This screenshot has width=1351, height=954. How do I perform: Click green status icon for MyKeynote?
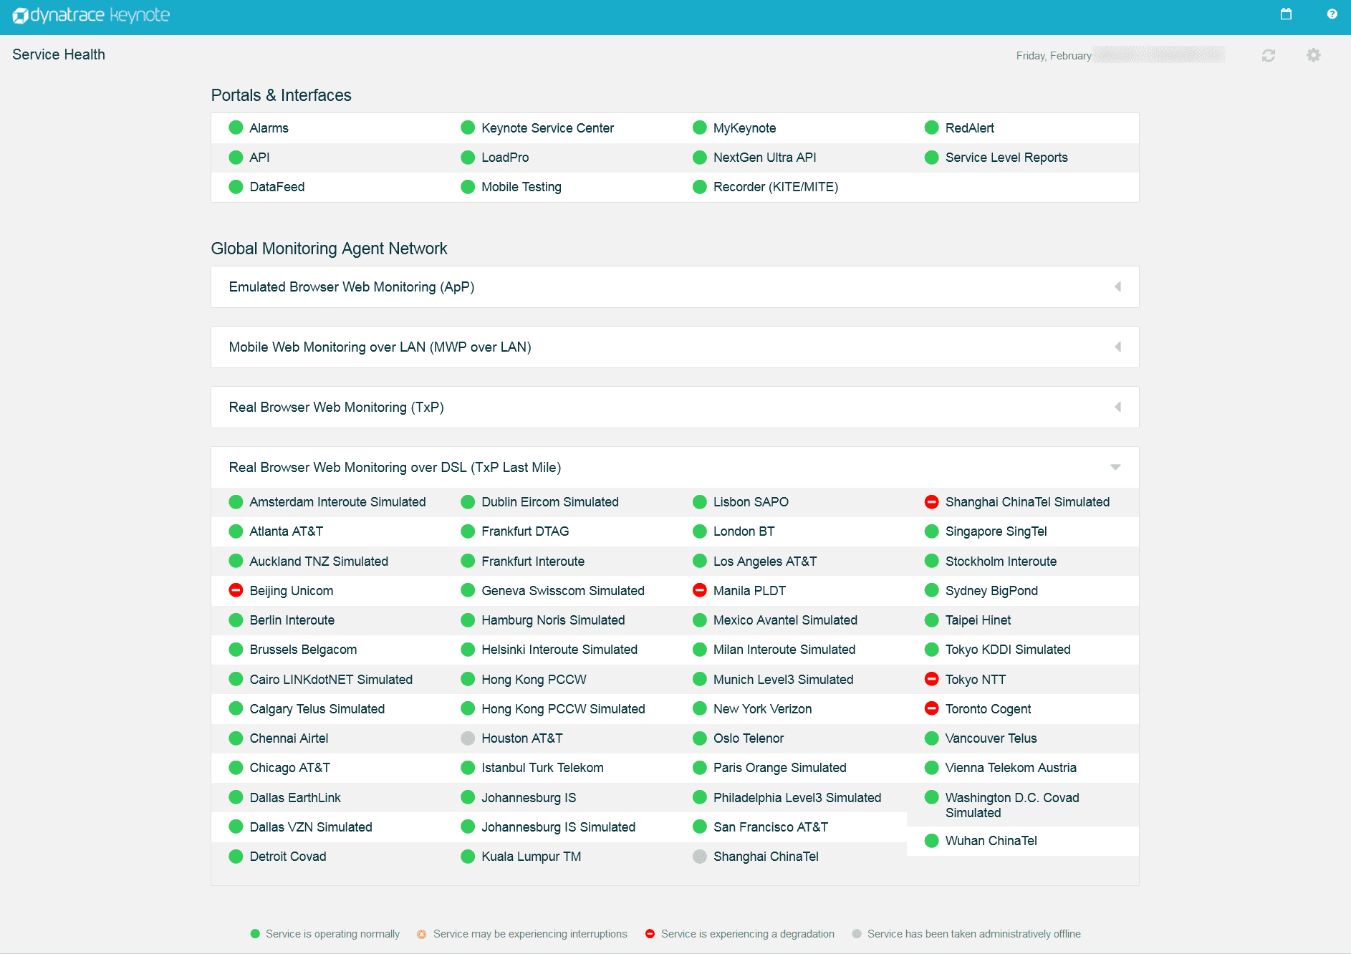(x=700, y=127)
